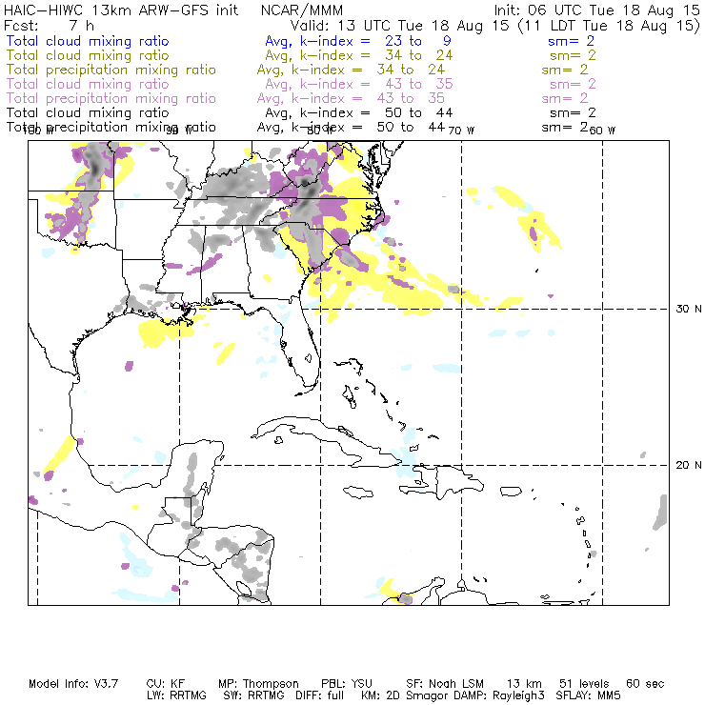Screen dimensions: 705x705
Task: Click the '30 N' latitude label
Action: coord(689,309)
